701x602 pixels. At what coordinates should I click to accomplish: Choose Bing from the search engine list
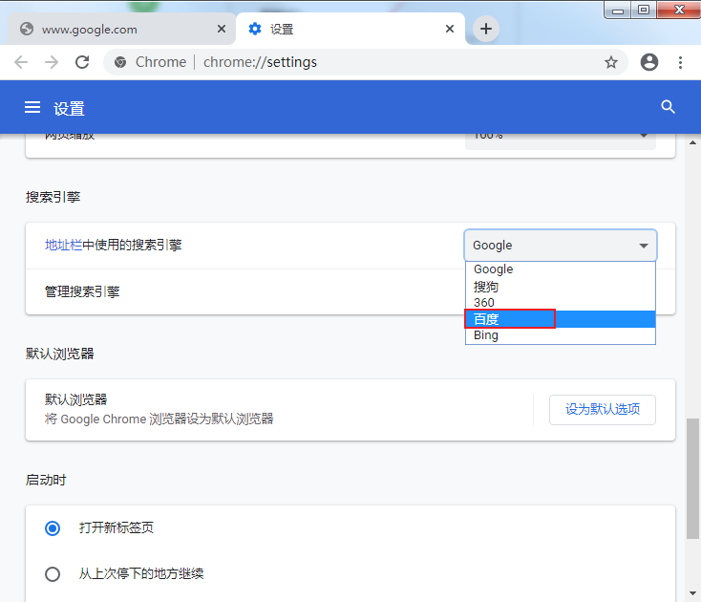click(561, 335)
